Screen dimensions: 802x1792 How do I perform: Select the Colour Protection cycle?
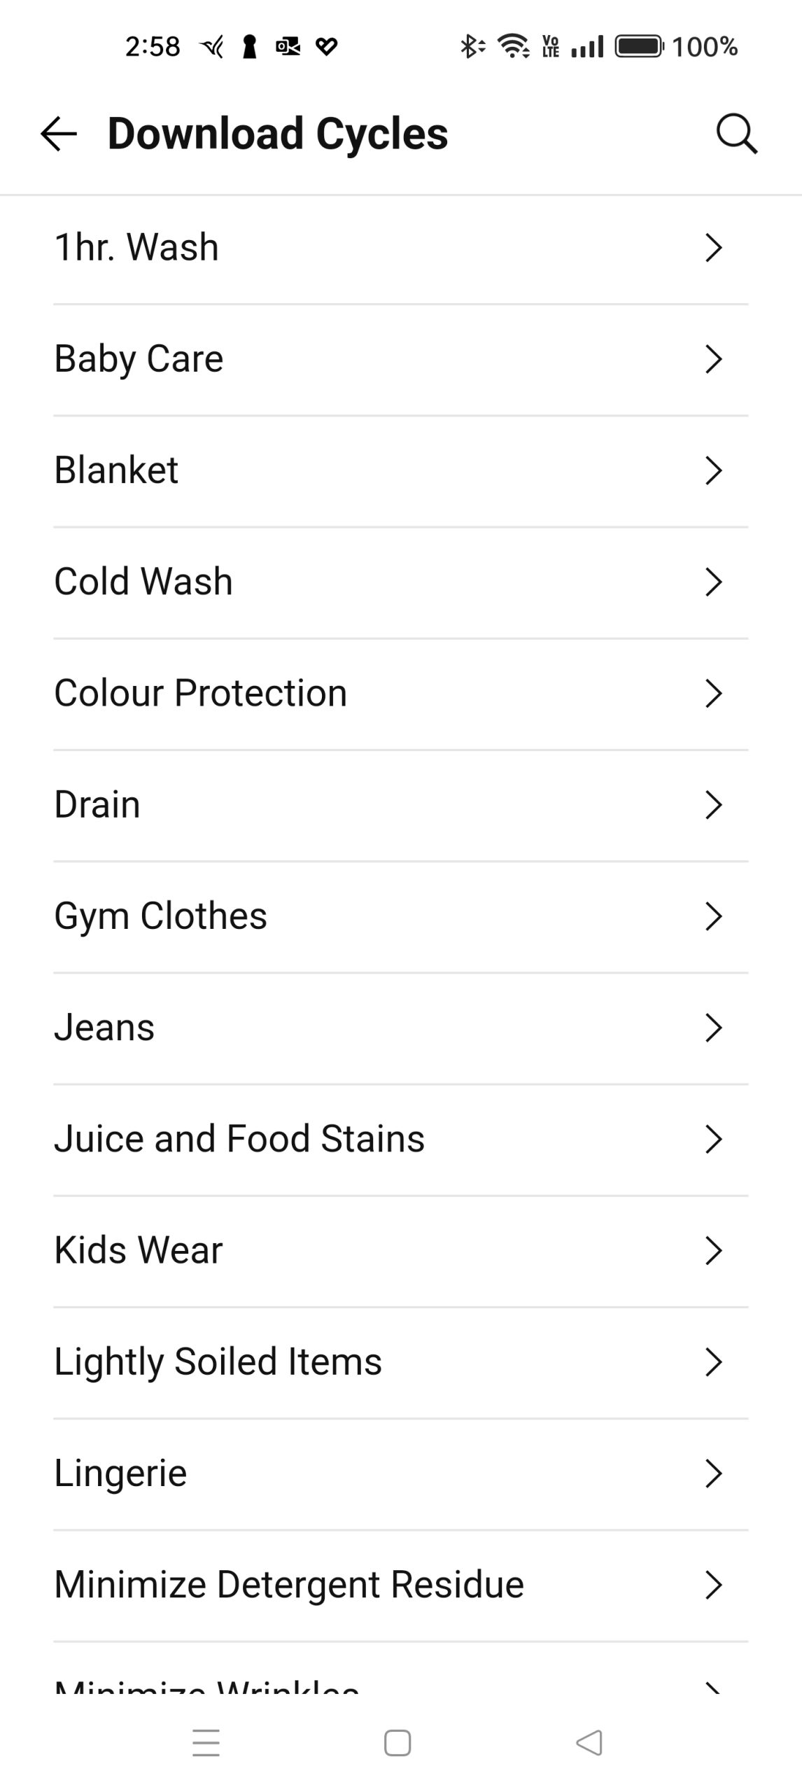click(x=200, y=693)
